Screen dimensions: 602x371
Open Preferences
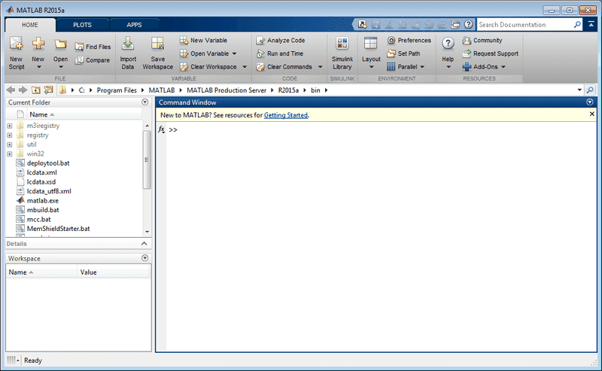click(409, 41)
